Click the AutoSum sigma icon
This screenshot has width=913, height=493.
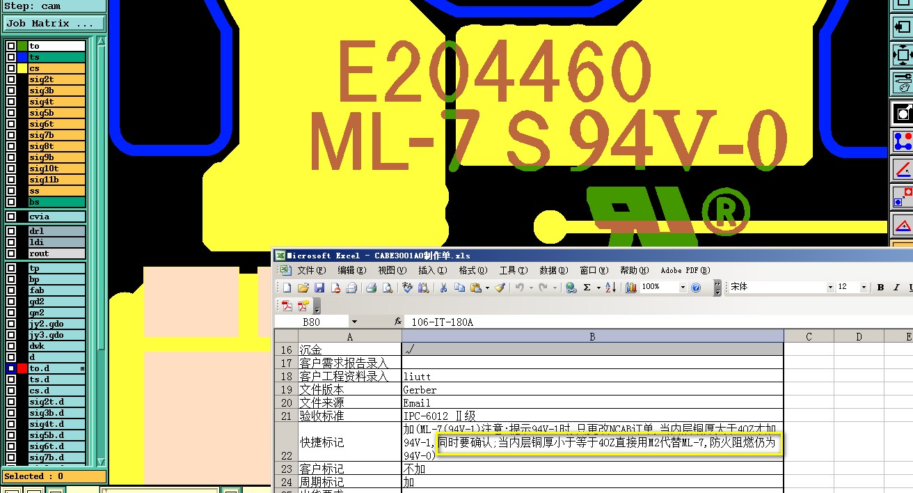587,288
